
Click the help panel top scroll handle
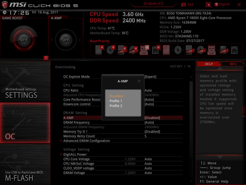click(x=220, y=69)
